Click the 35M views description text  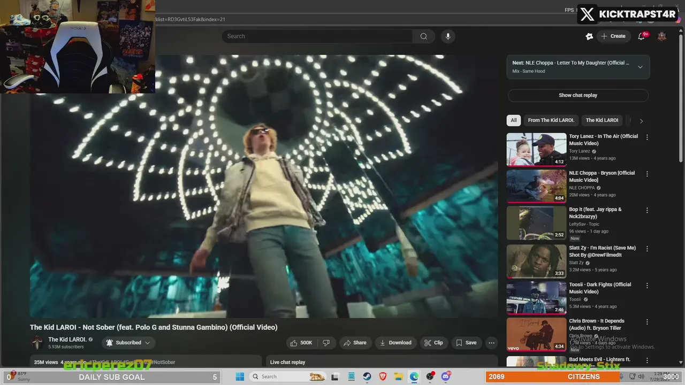[x=46, y=362]
